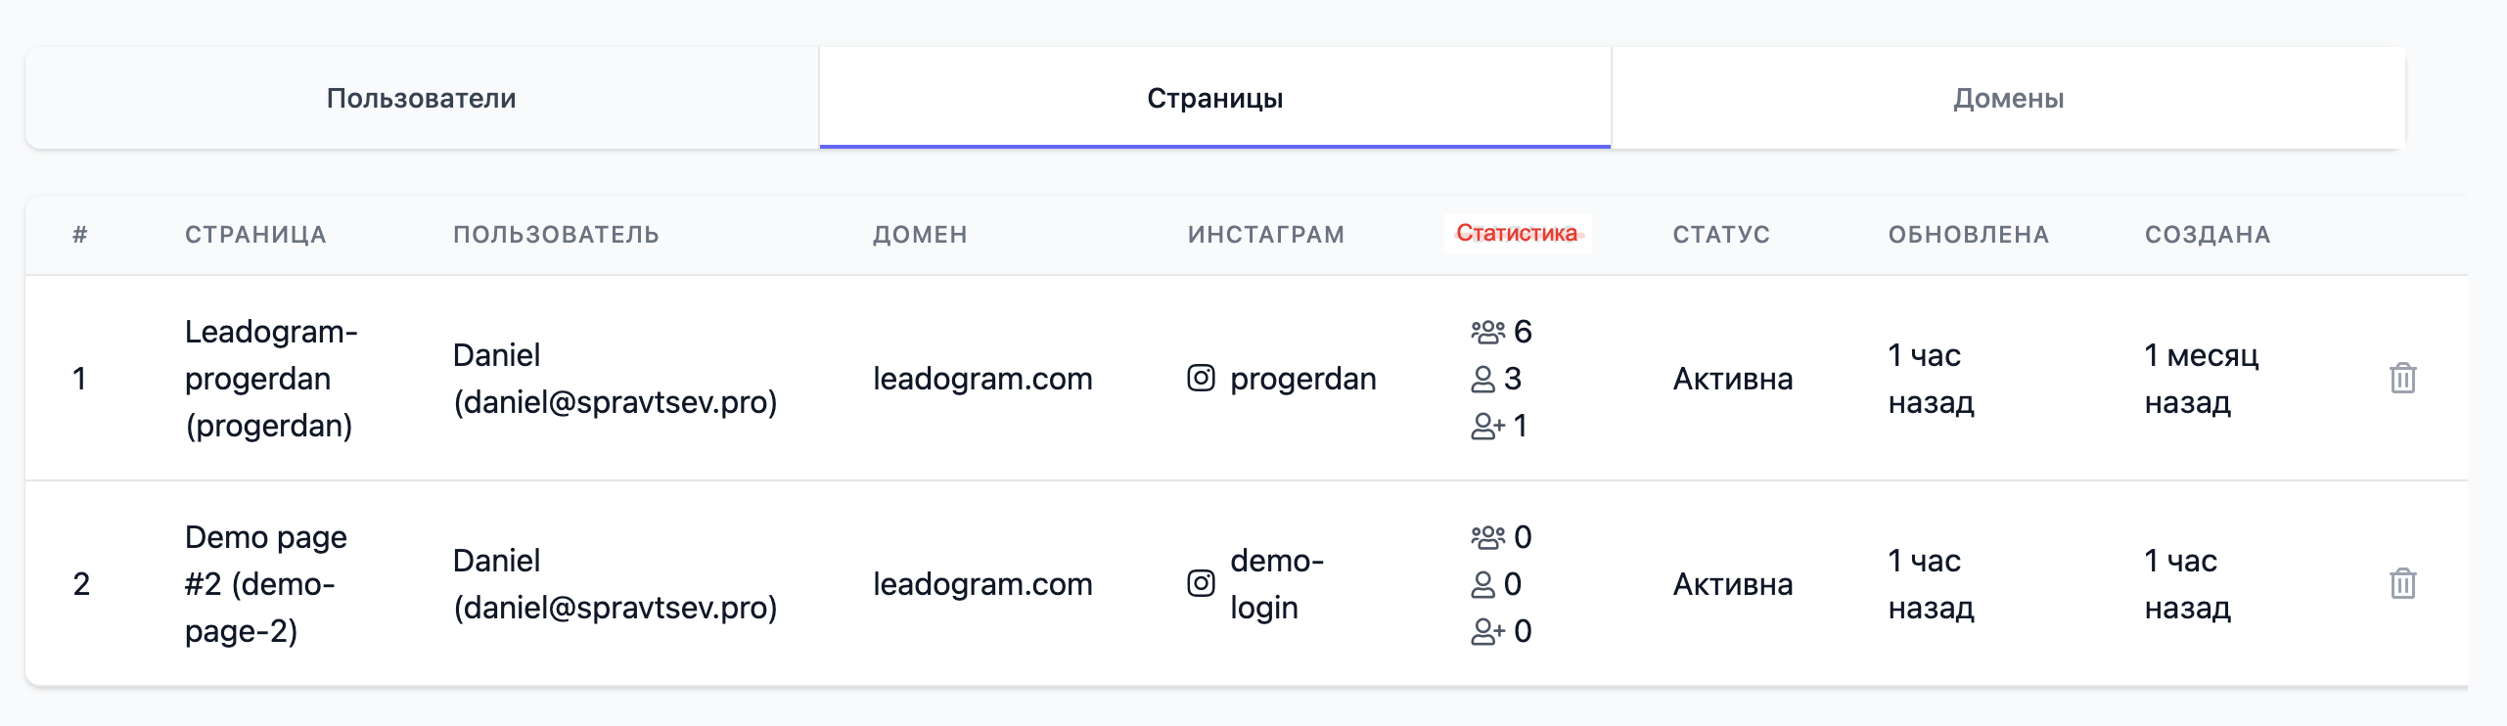Click the single-person stats icon showing 3
The width and height of the screenshot is (2507, 726).
pos(1488,381)
